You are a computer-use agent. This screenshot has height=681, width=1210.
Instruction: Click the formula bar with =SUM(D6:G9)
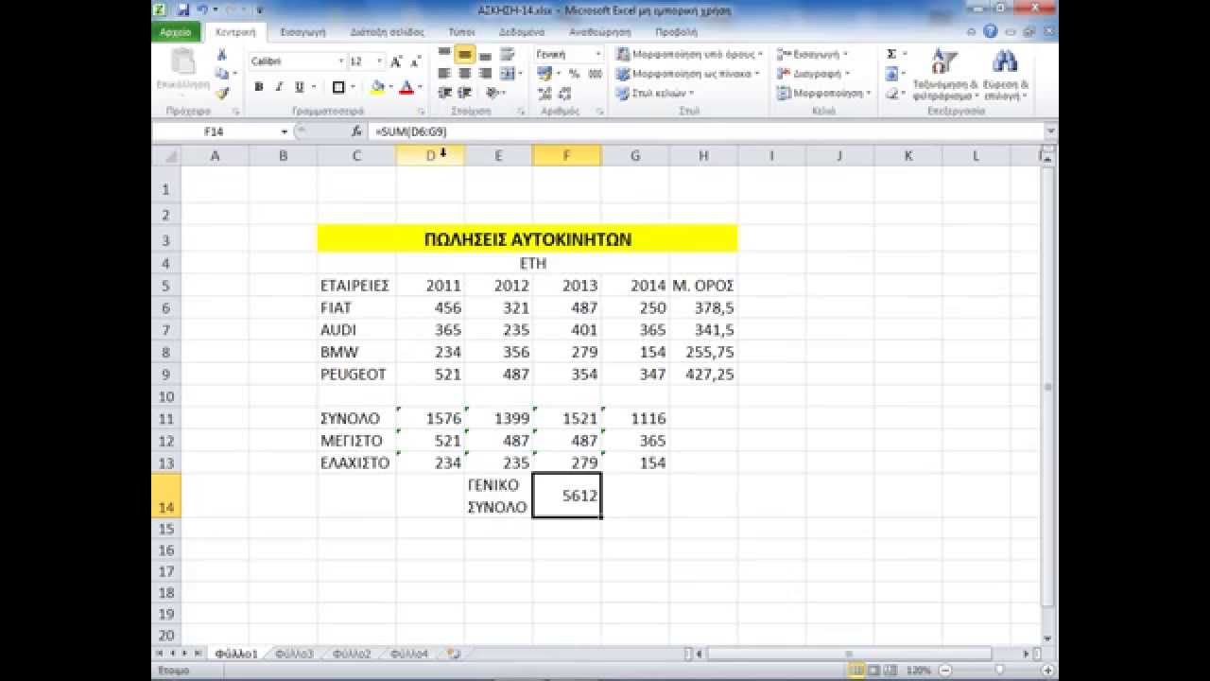coord(707,131)
